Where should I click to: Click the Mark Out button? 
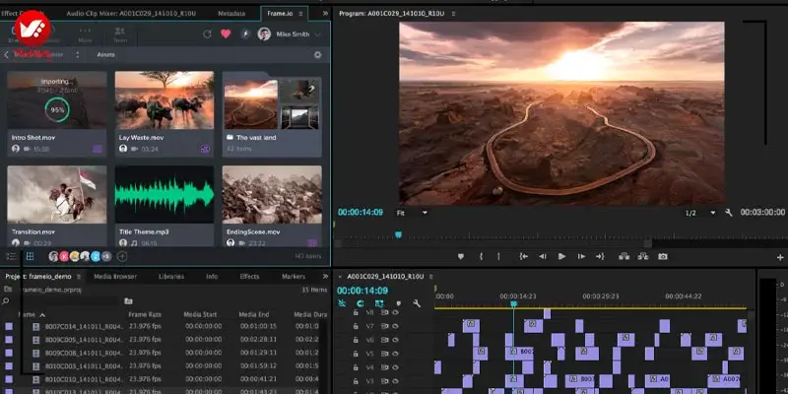point(498,256)
